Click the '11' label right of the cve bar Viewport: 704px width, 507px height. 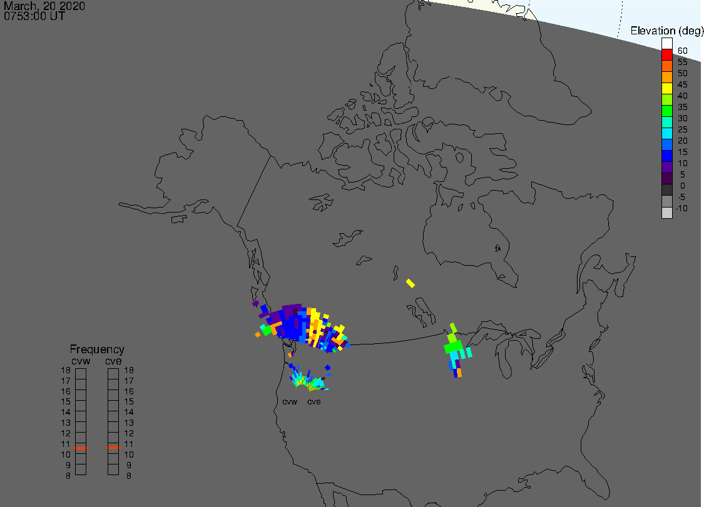tap(129, 444)
